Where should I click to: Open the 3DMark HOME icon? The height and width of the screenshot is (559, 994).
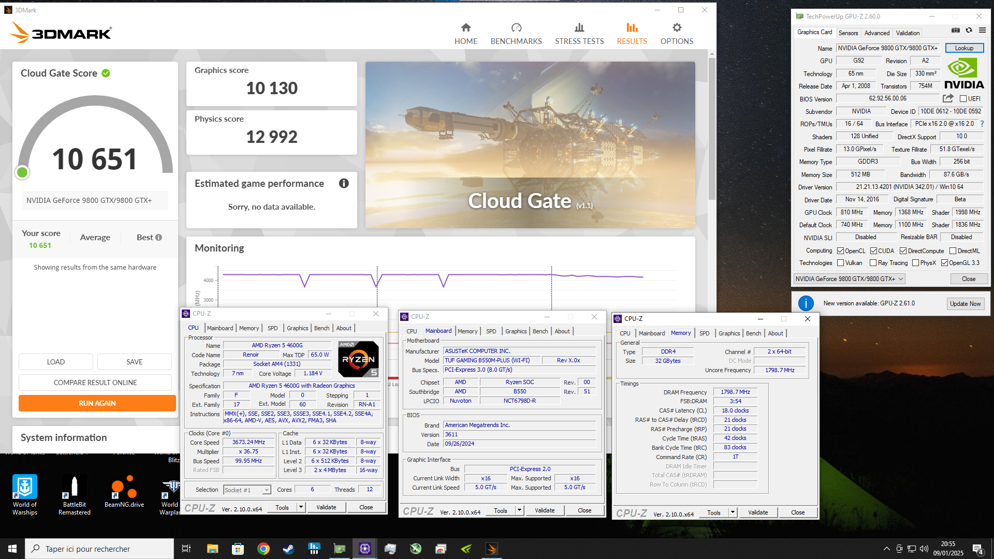point(466,27)
